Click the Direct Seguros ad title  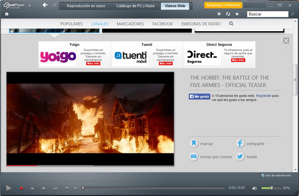point(219,44)
